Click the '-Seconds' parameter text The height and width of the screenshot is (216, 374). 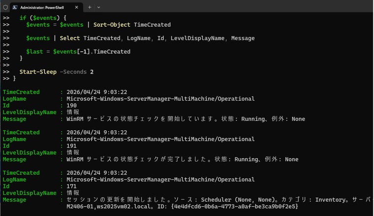pyautogui.click(x=73, y=72)
